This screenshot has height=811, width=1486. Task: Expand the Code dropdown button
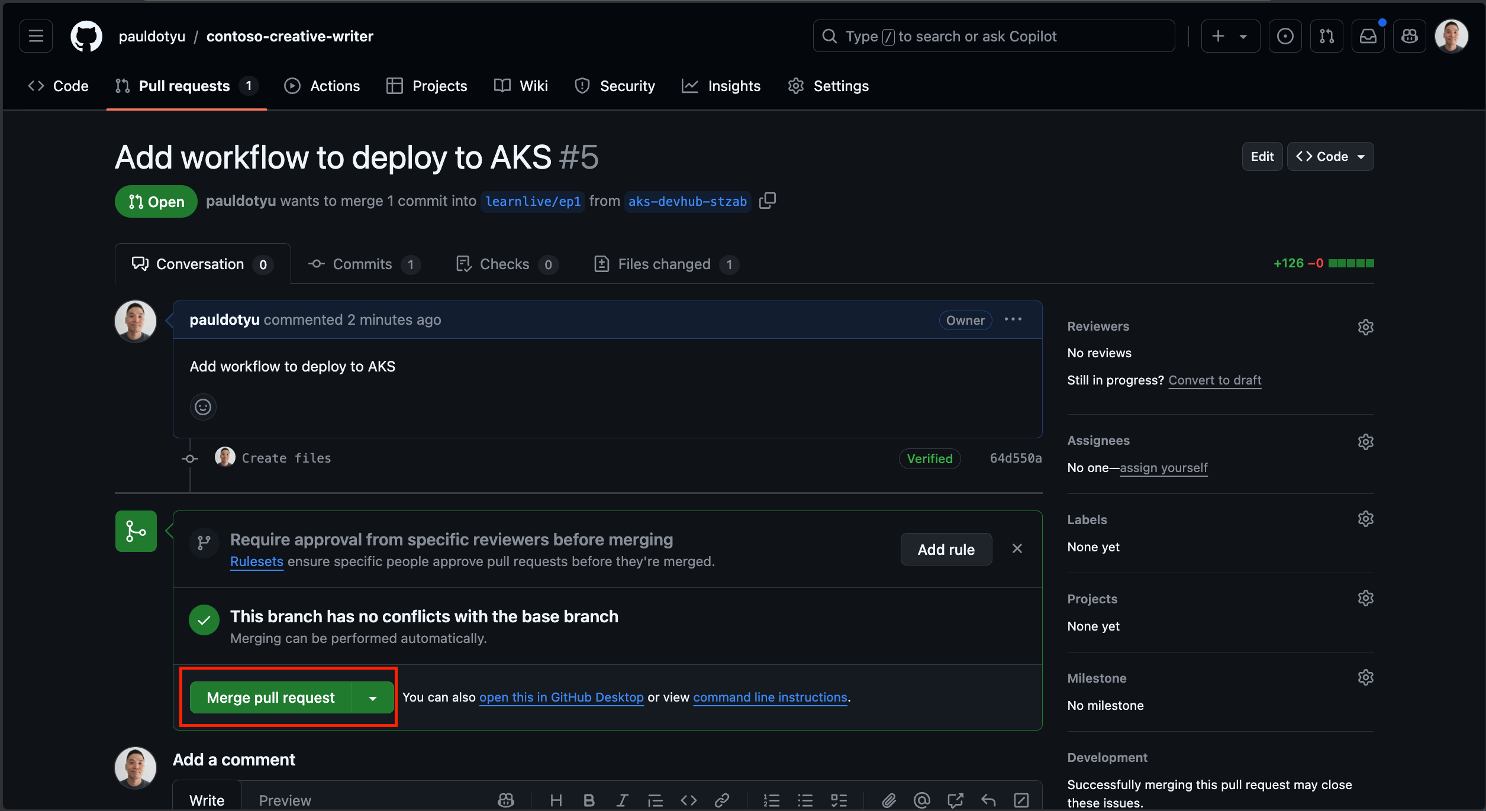[1330, 157]
